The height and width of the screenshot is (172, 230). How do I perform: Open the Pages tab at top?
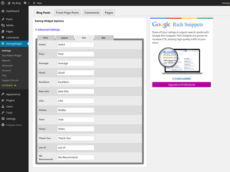coord(109,13)
